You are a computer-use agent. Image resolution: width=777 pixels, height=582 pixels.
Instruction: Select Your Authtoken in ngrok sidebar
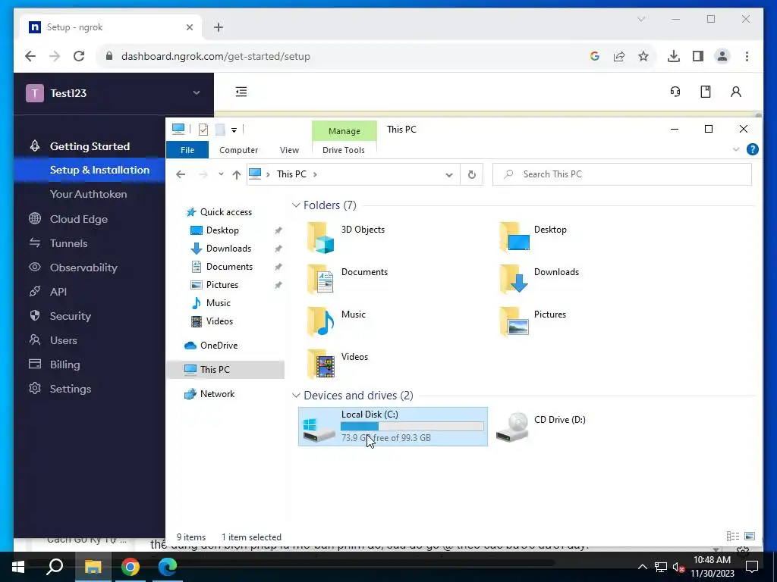pyautogui.click(x=88, y=194)
